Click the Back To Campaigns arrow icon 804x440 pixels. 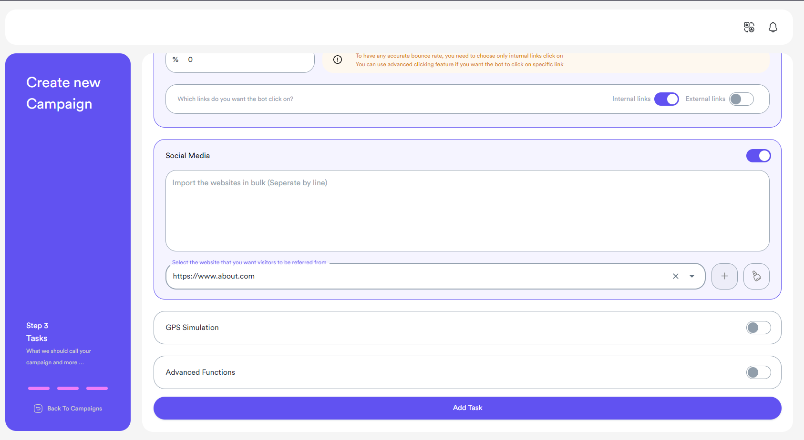[38, 409]
